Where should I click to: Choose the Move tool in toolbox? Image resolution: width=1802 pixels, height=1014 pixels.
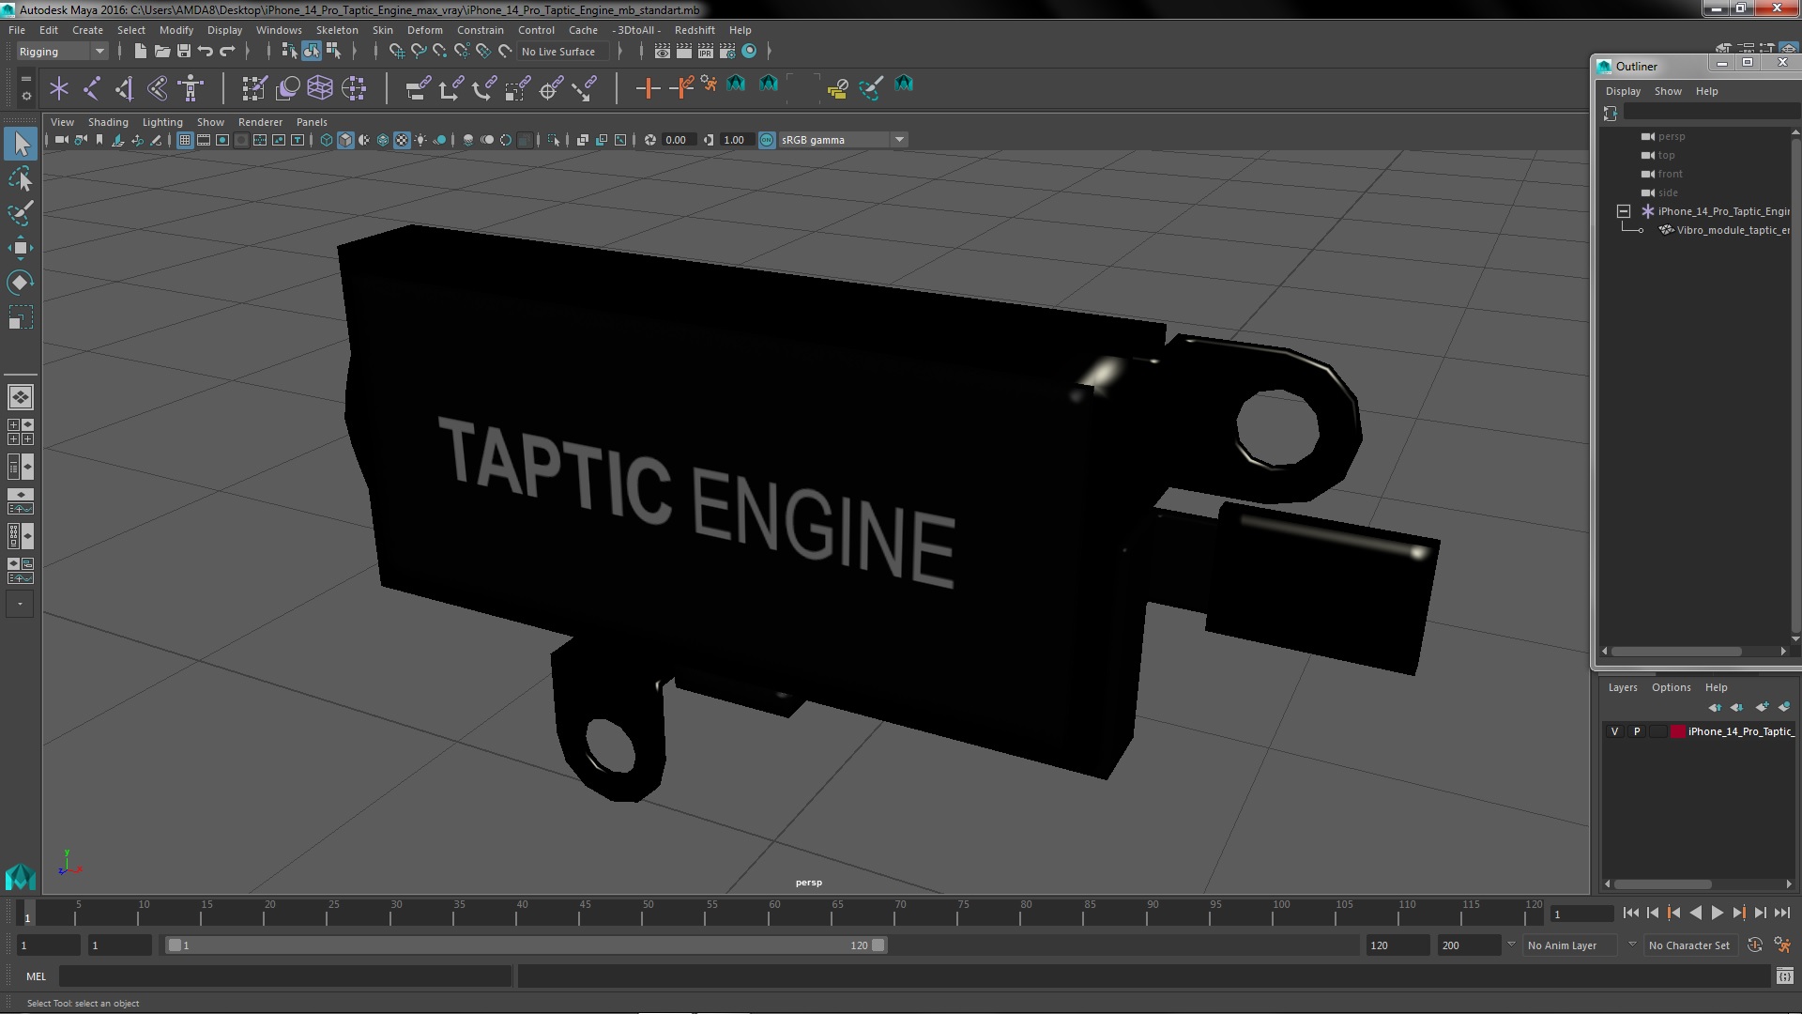point(21,248)
